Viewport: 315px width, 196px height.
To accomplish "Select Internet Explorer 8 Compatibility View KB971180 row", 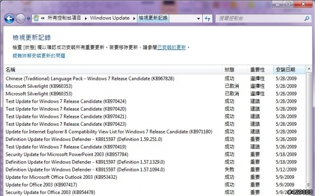I will [155, 132].
